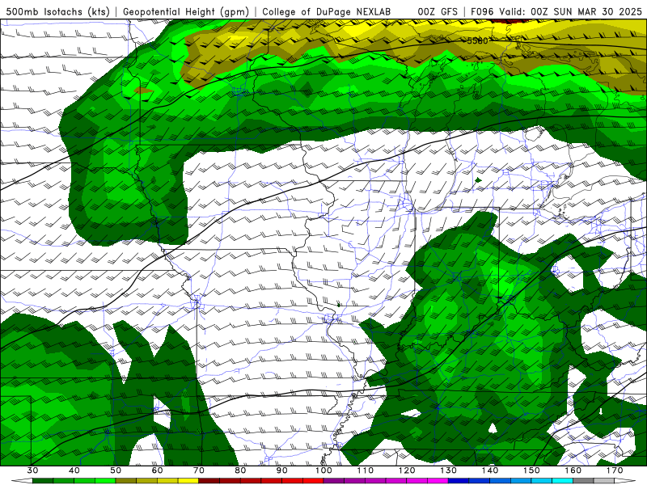Click the legend value 110
647x485 pixels.
coord(366,470)
